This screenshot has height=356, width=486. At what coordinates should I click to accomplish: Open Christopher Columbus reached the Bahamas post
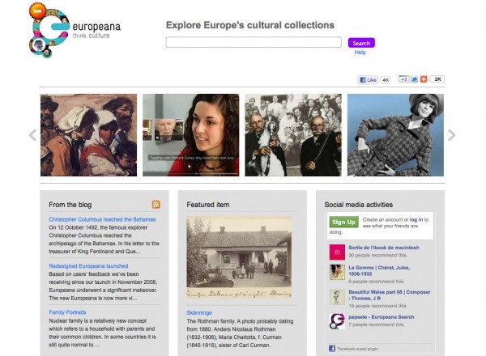pos(102,219)
